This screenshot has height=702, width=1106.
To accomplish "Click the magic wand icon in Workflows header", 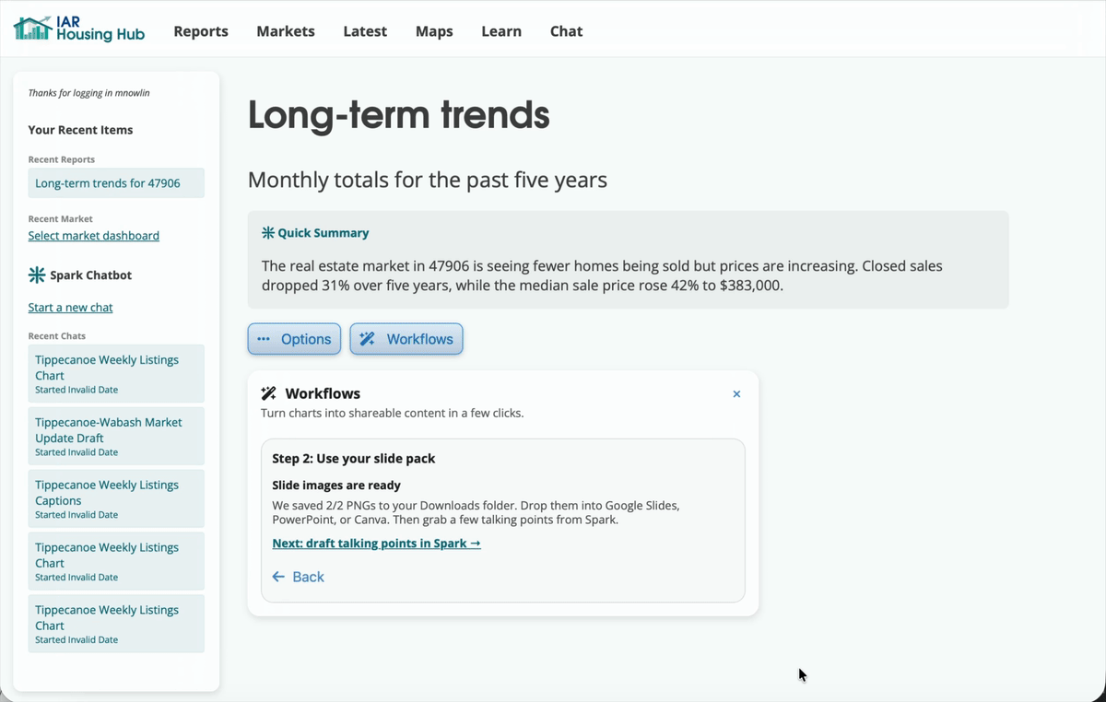I will click(269, 393).
